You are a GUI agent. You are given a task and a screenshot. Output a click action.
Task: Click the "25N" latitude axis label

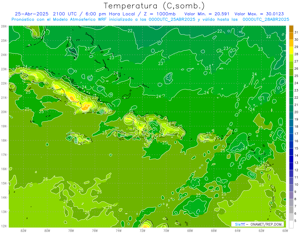(x=4, y=41)
